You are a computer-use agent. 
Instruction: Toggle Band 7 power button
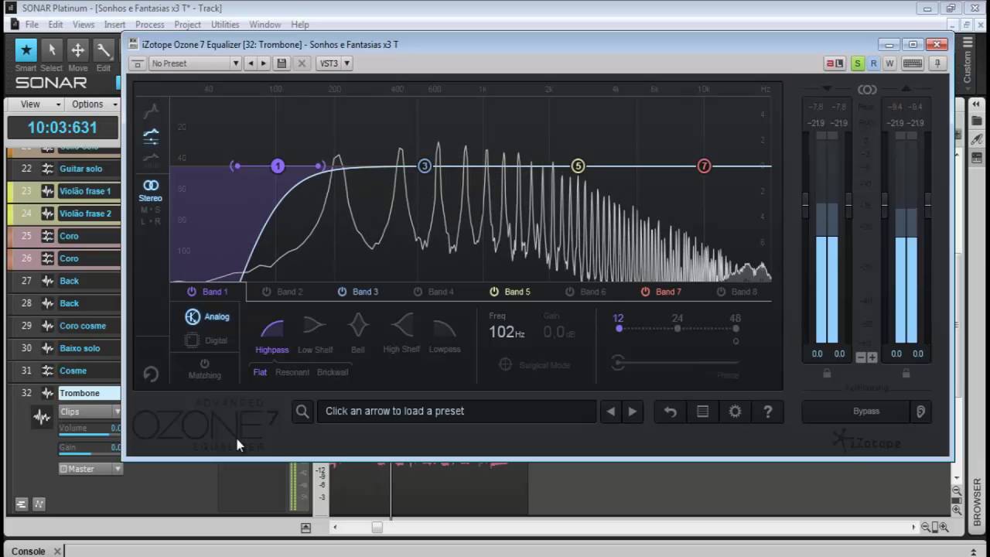(x=645, y=292)
